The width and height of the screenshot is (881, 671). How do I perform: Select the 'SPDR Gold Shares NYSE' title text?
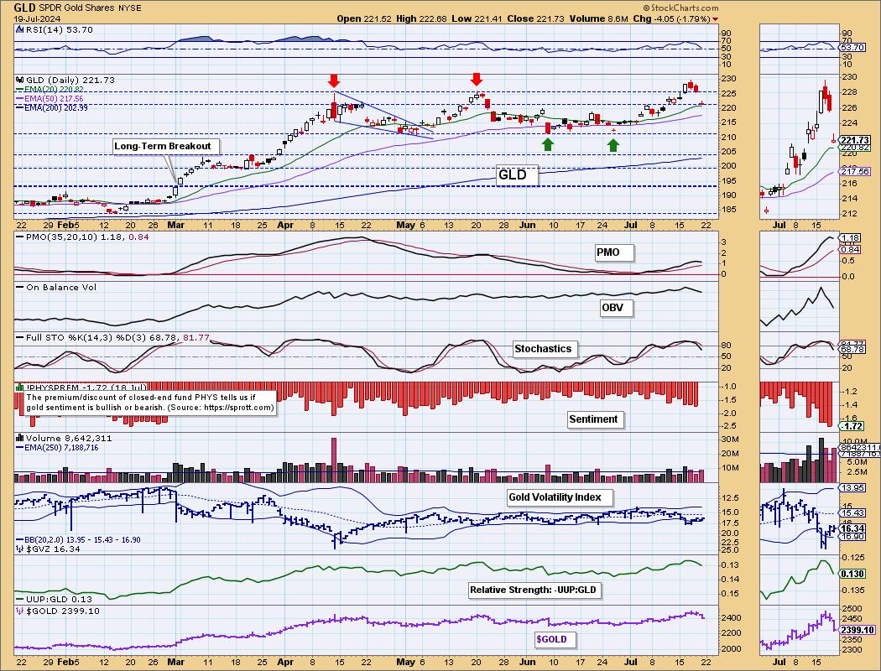[x=90, y=8]
